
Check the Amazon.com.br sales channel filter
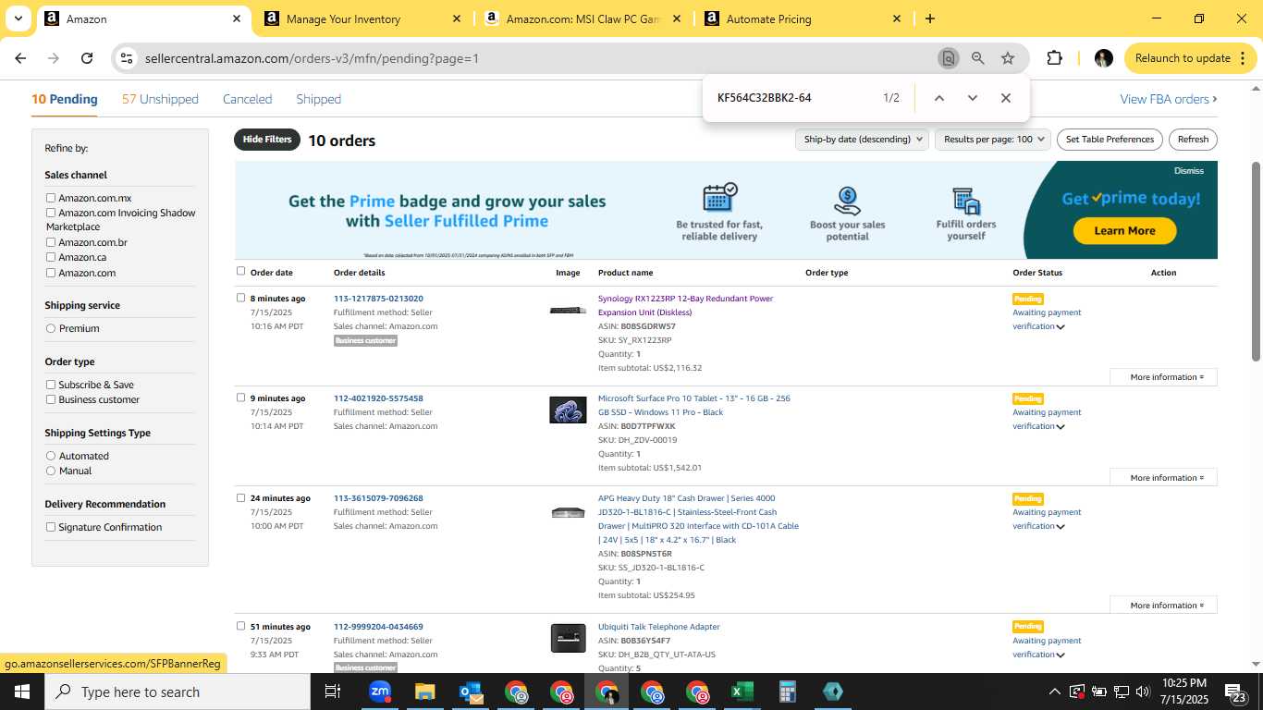click(51, 242)
